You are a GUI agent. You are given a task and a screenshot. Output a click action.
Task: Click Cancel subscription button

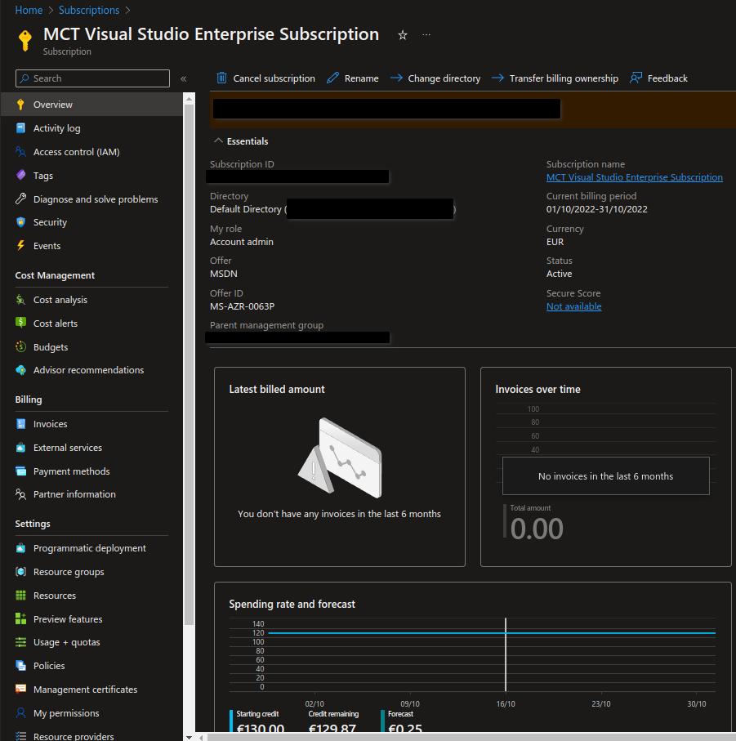(266, 78)
